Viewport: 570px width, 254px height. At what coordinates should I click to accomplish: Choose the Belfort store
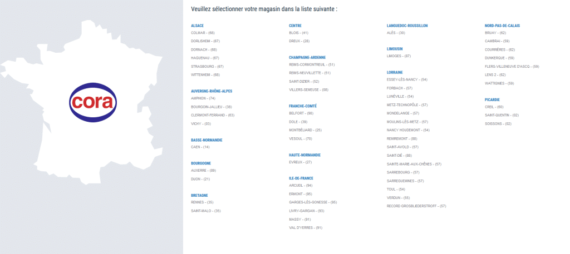(301, 113)
